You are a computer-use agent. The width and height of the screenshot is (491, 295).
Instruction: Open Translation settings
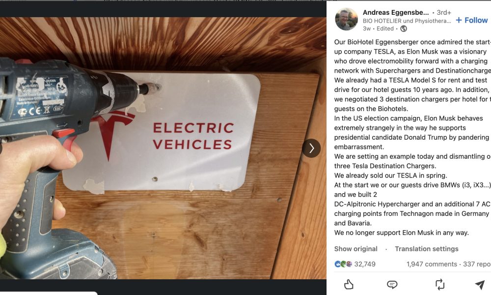(x=427, y=249)
